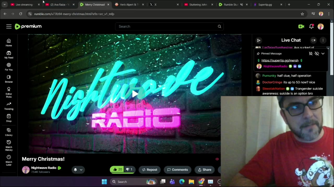
Task: Play the video with center play button
Action: 135,94
